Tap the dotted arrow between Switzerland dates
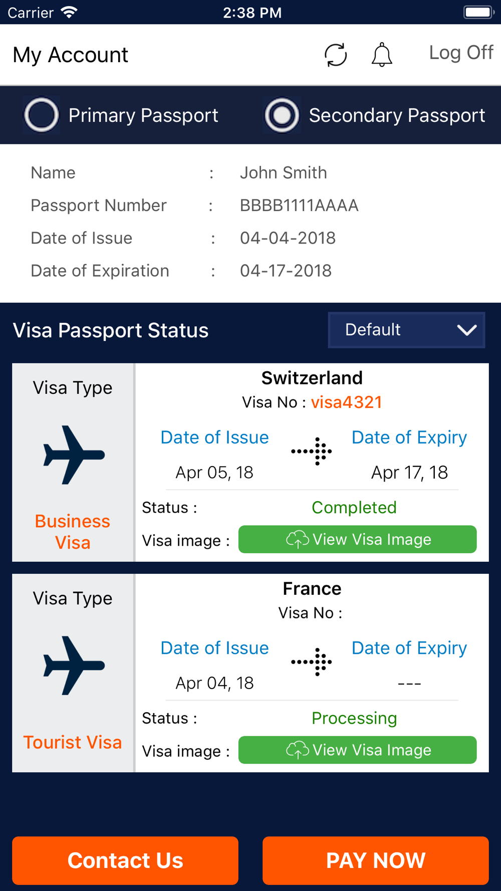This screenshot has height=891, width=501. coord(312,451)
